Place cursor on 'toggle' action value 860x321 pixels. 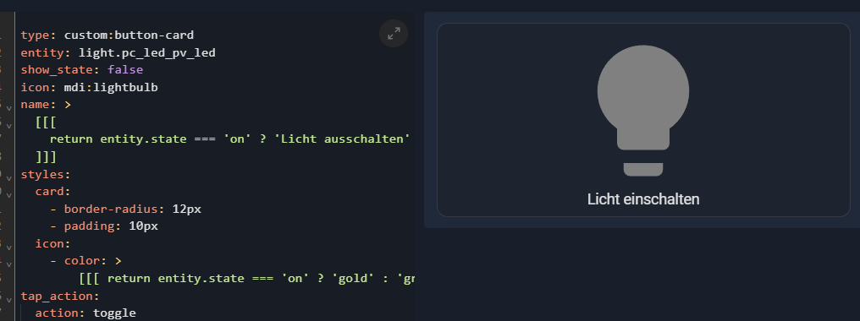(114, 313)
